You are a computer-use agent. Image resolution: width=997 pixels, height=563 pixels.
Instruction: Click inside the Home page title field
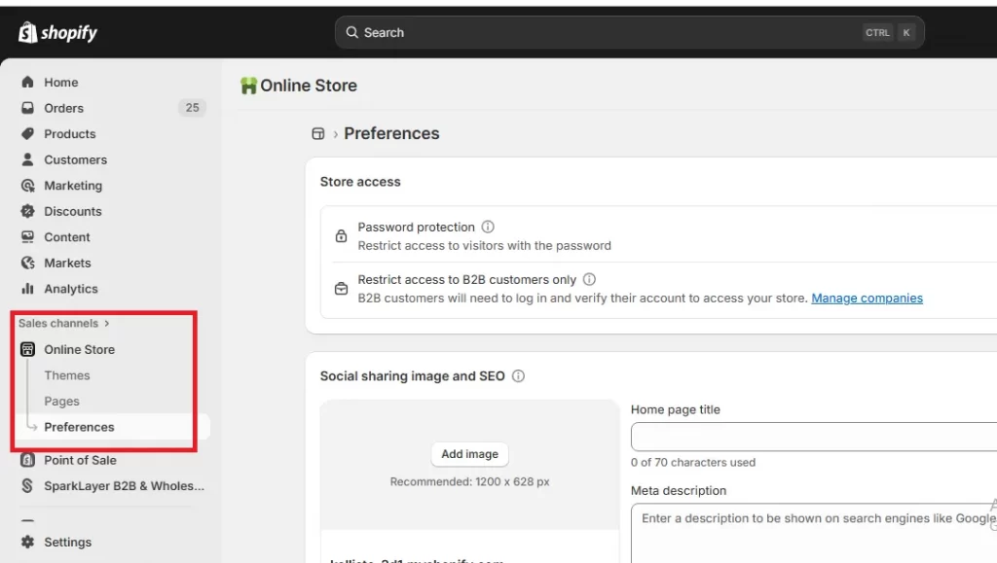tap(818, 436)
